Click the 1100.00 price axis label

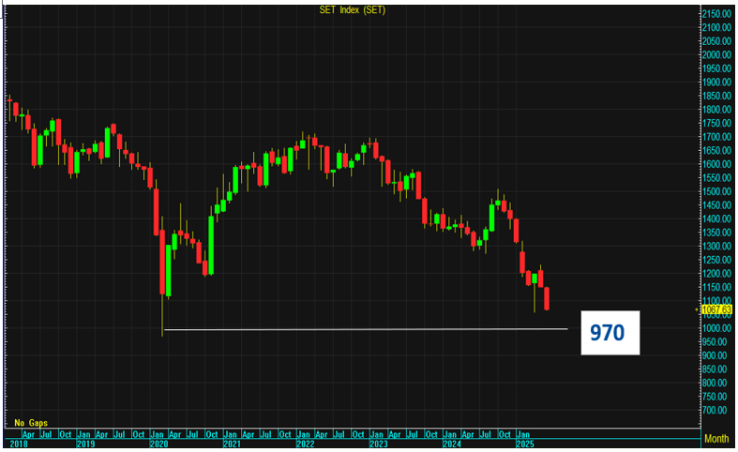(716, 300)
